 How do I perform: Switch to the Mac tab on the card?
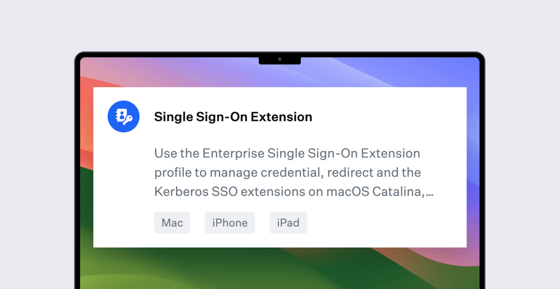point(172,223)
